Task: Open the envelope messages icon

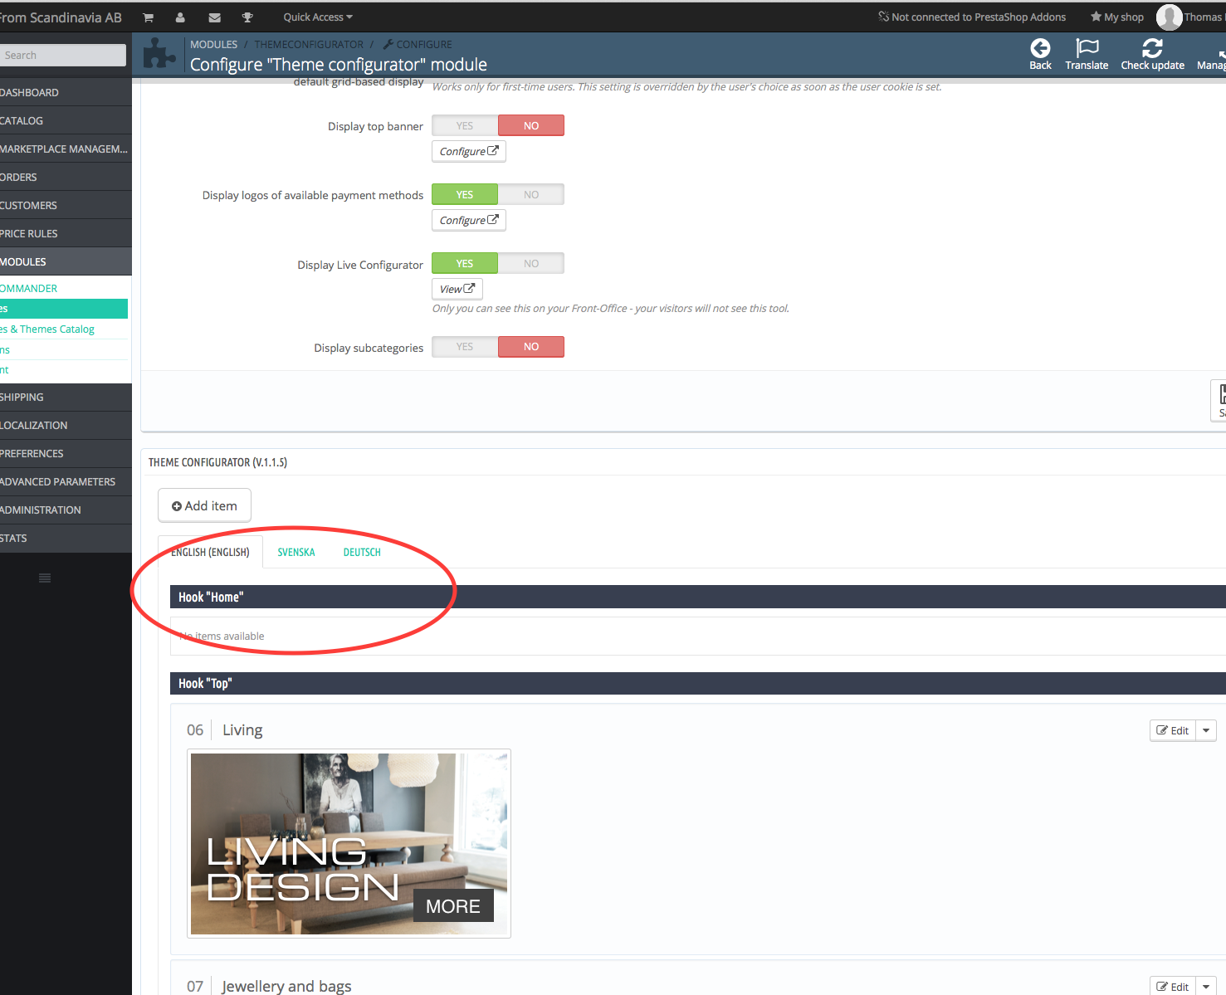Action: pyautogui.click(x=214, y=17)
